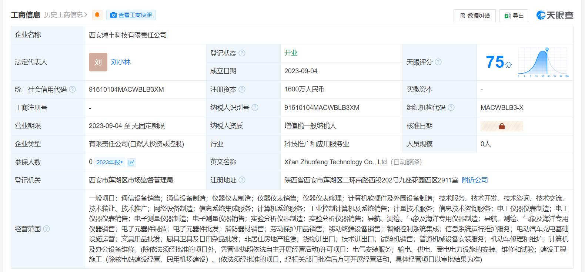Click company name 西安焯丰科技有限责任公司

[128, 35]
